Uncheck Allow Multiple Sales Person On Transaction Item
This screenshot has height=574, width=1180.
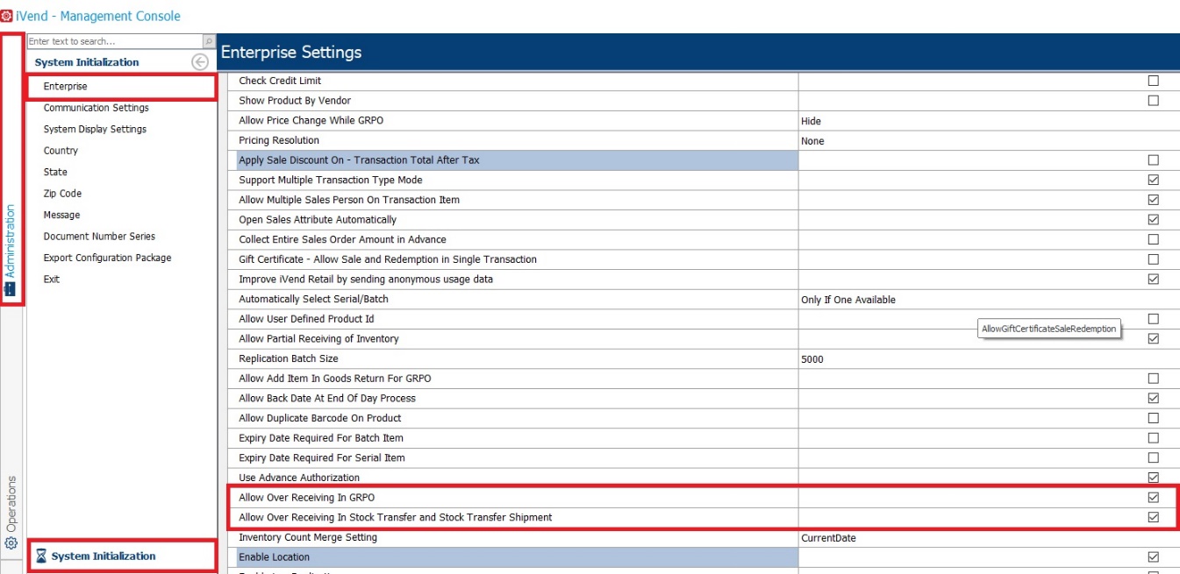tap(1153, 200)
